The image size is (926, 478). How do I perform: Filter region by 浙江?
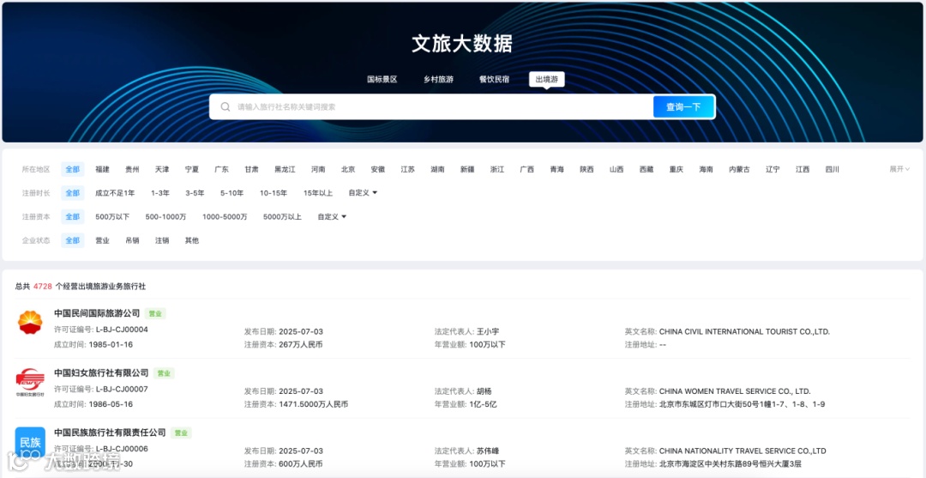(x=497, y=169)
